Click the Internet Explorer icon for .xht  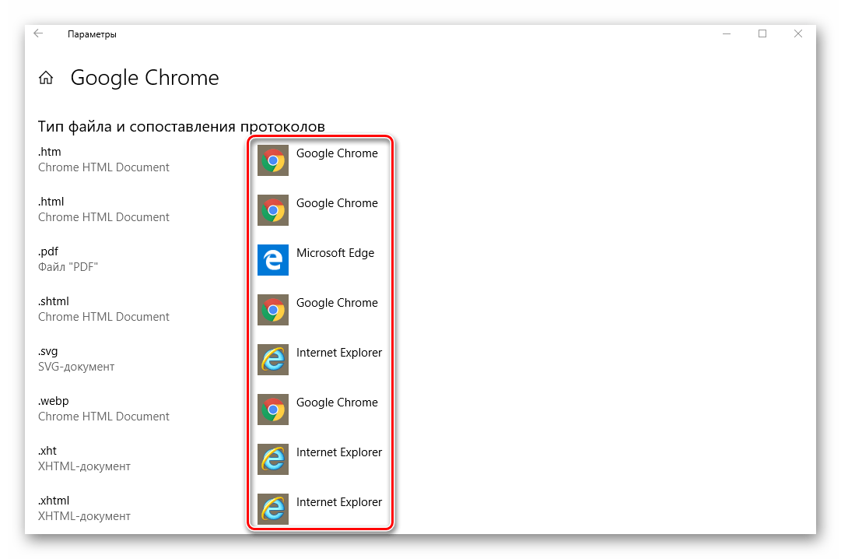[x=273, y=459]
